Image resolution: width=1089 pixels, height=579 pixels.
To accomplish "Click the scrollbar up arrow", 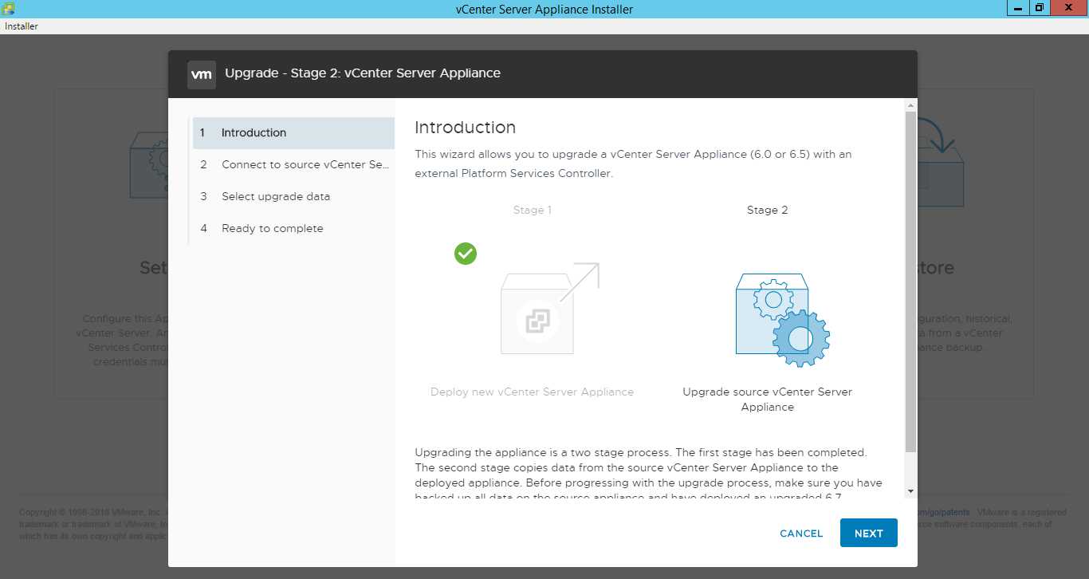I will (909, 104).
